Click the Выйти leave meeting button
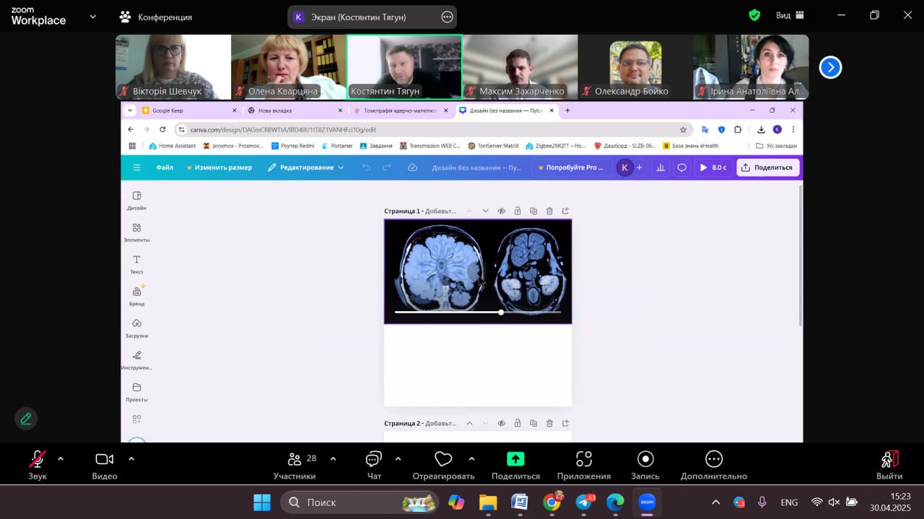Image resolution: width=924 pixels, height=519 pixels. (889, 465)
